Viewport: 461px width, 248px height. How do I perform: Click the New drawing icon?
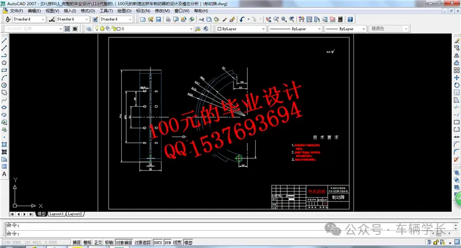tap(143, 20)
